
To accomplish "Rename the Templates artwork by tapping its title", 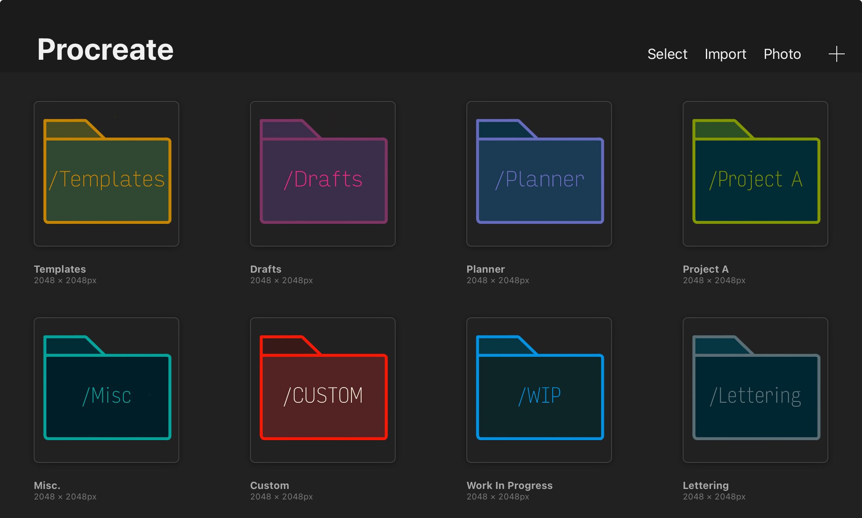I will 60,269.
